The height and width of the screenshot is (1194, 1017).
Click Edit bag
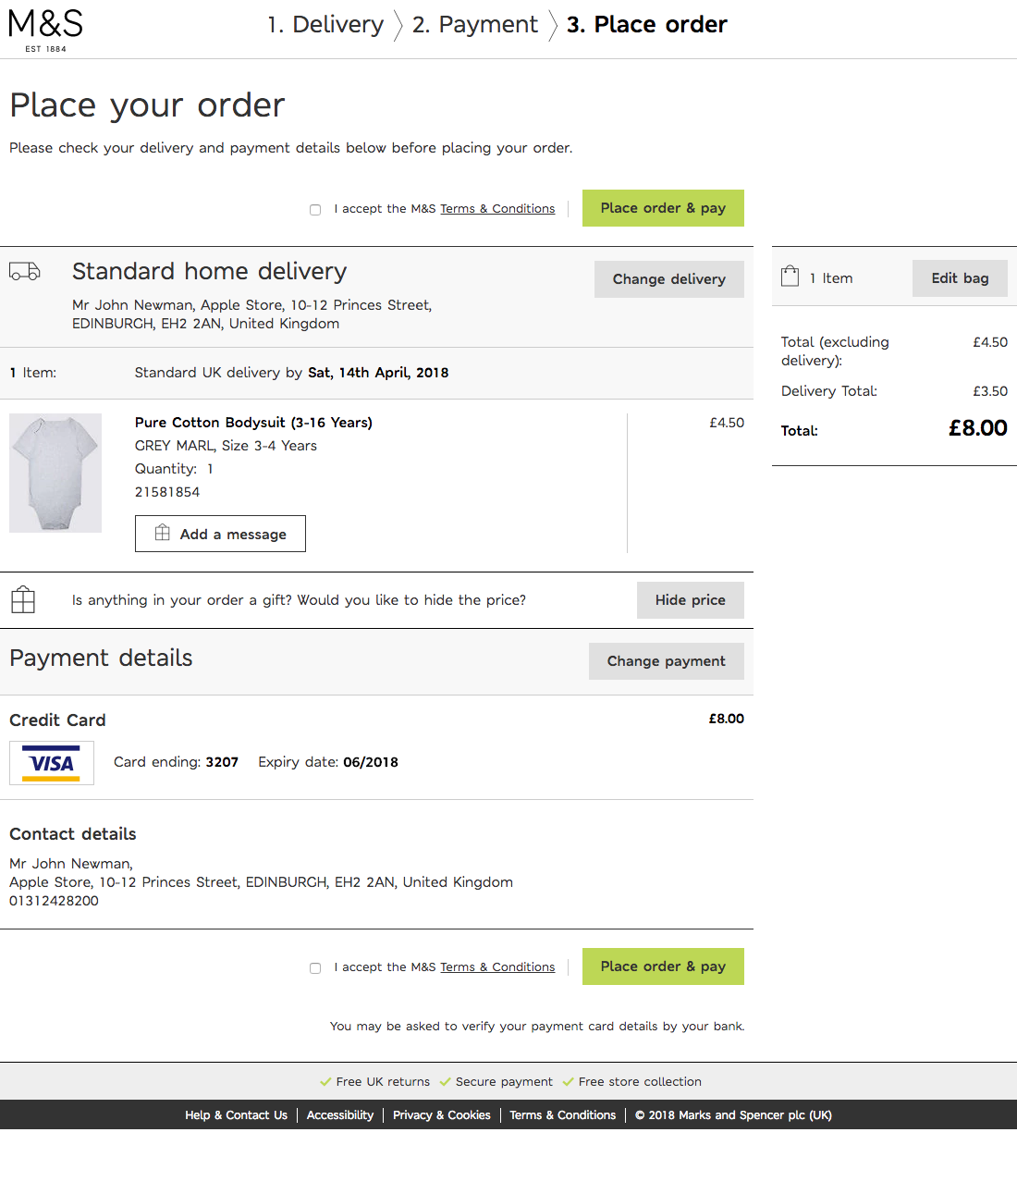coord(959,277)
